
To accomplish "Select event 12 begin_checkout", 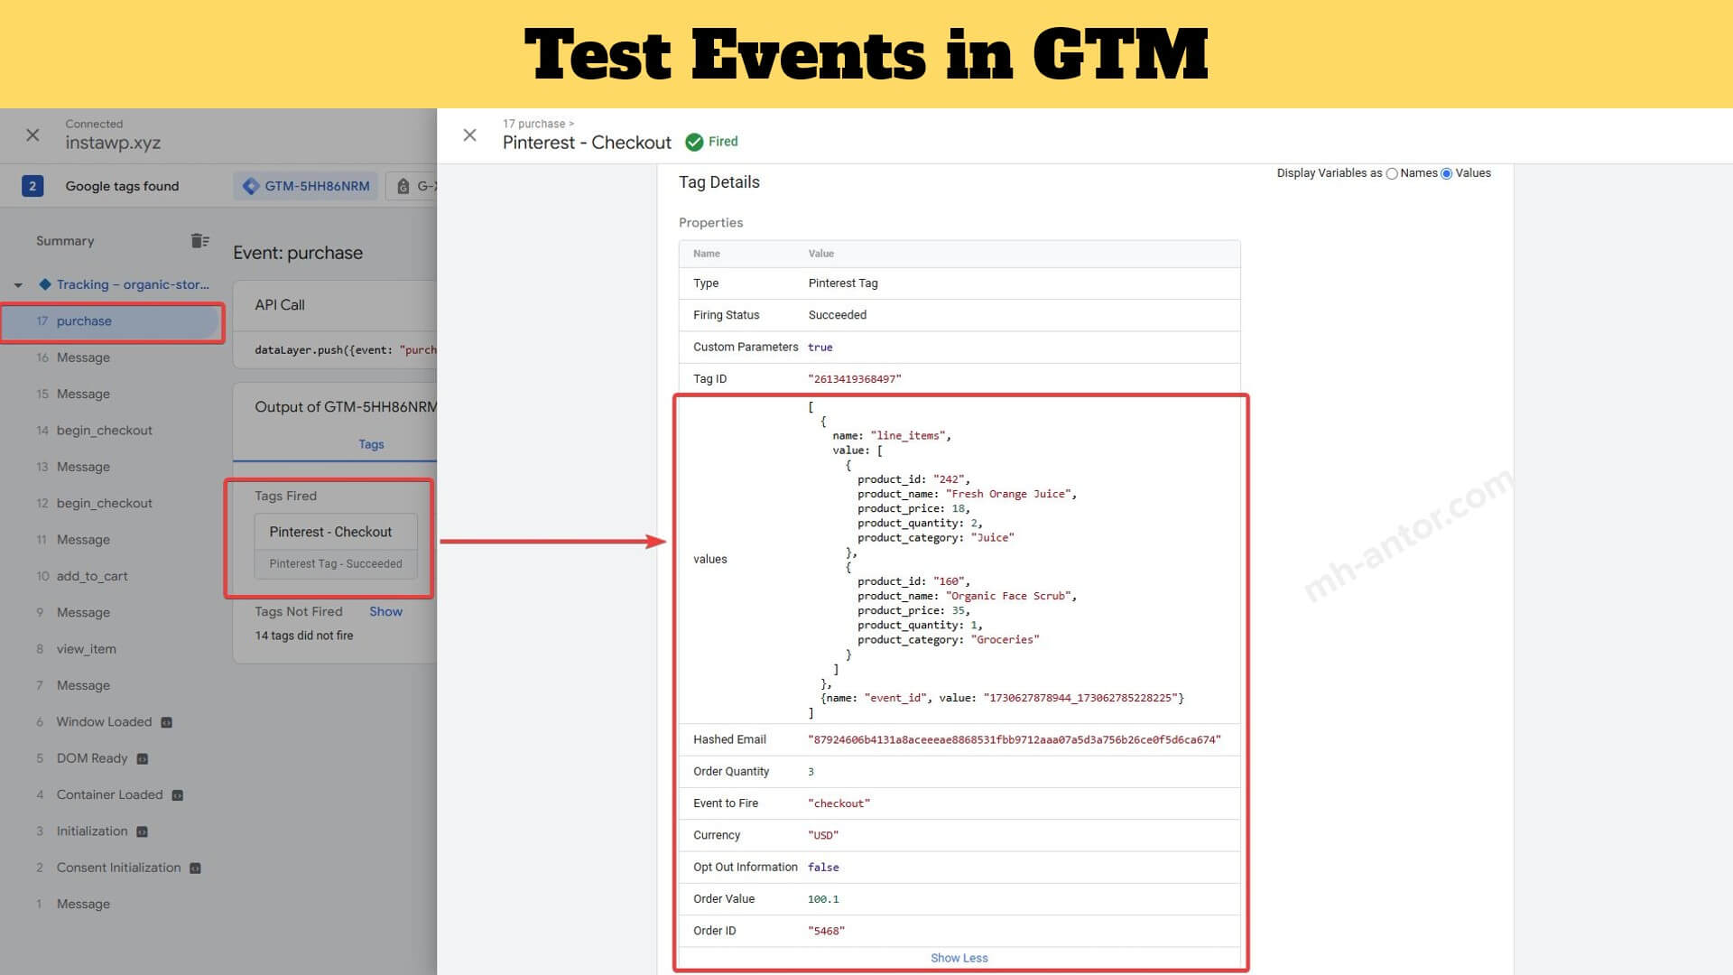I will pyautogui.click(x=112, y=503).
